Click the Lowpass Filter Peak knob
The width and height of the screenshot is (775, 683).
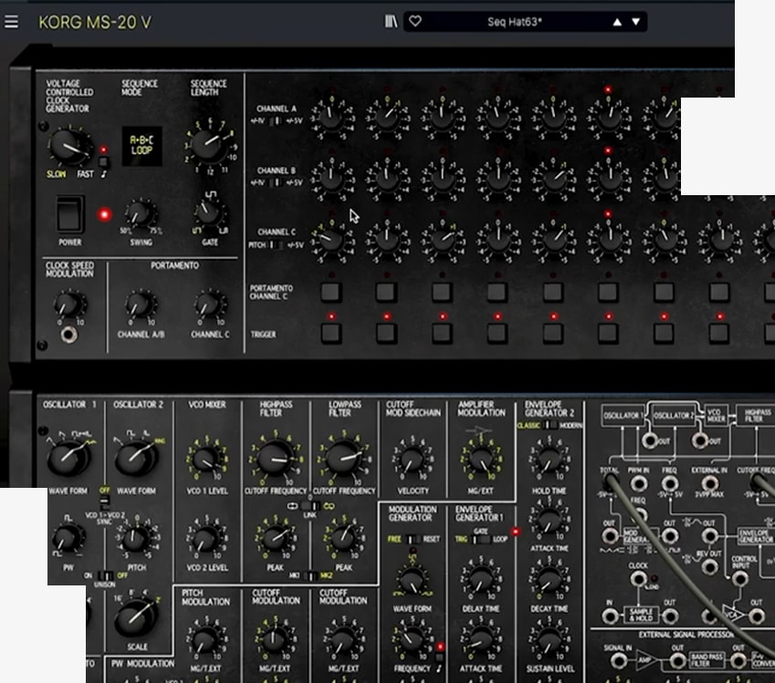344,538
